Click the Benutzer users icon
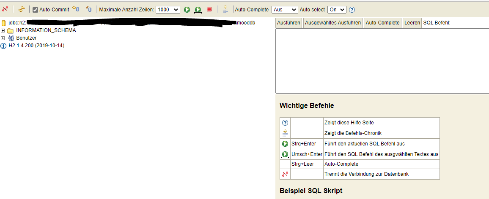The width and height of the screenshot is (489, 199). coord(11,38)
